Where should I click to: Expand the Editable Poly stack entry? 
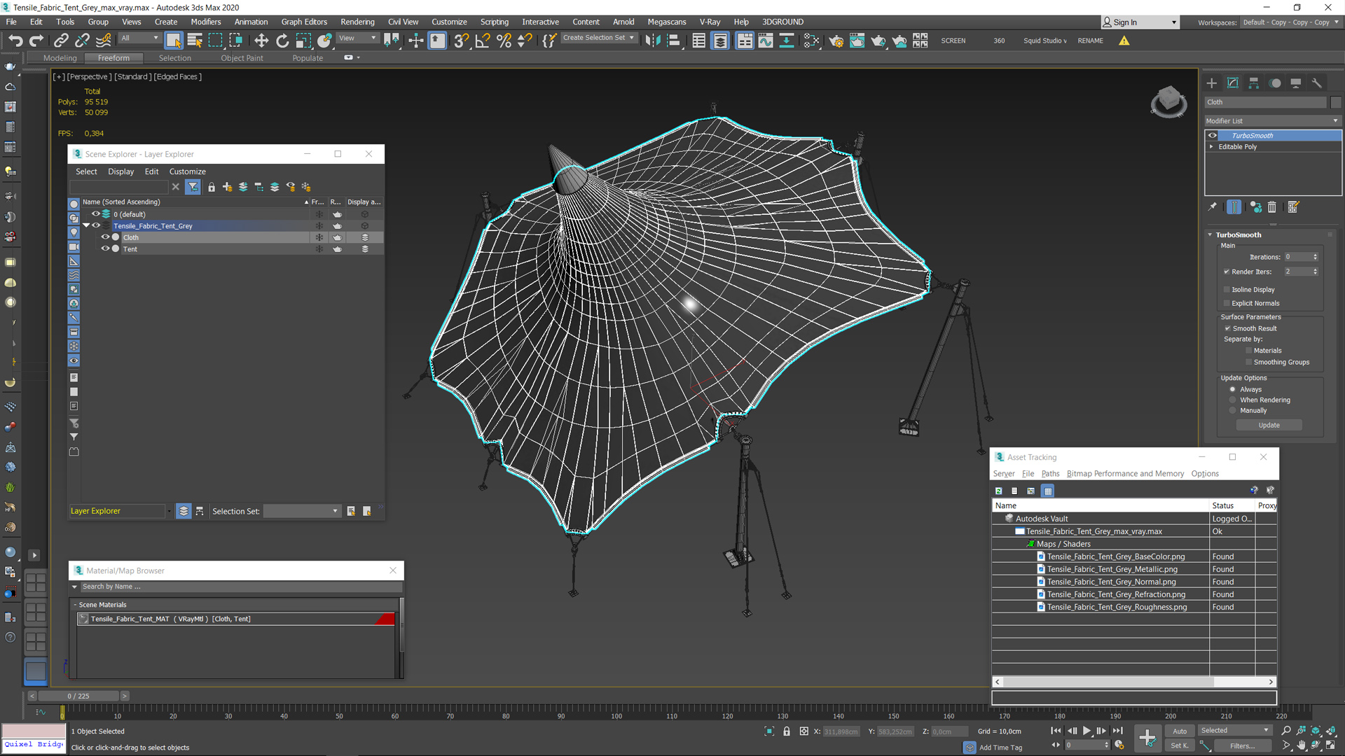coord(1211,147)
